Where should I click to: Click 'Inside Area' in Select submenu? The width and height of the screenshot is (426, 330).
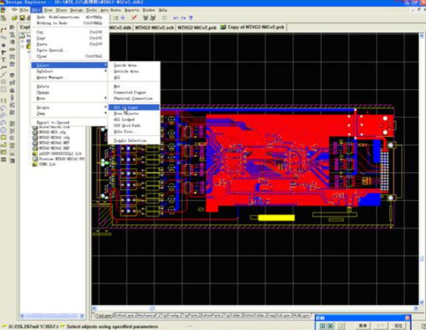pyautogui.click(x=126, y=65)
